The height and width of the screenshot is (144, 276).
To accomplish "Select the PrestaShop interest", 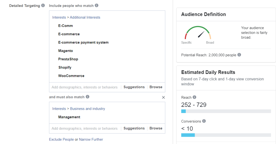I will pos(68,59).
